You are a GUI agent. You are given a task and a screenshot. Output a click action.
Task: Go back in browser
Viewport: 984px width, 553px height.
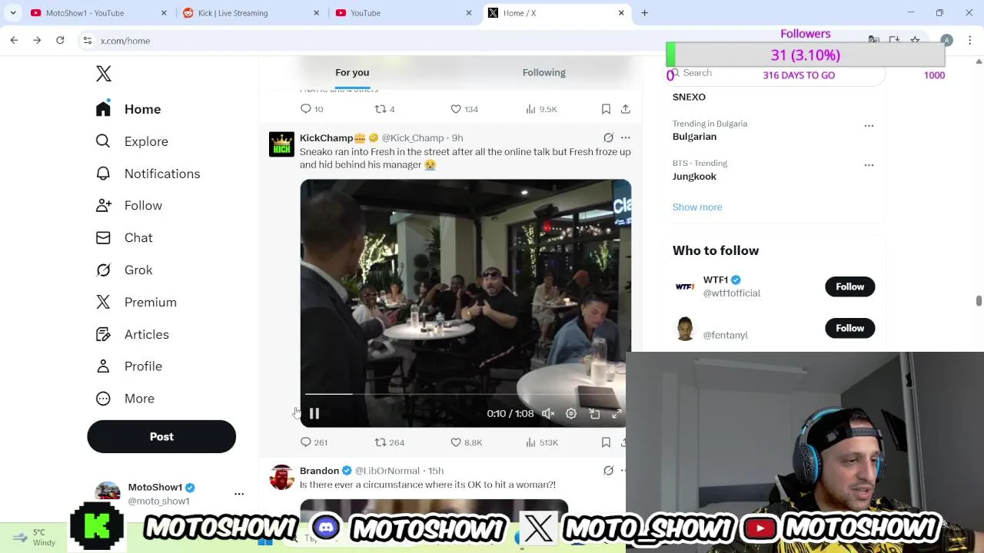14,41
